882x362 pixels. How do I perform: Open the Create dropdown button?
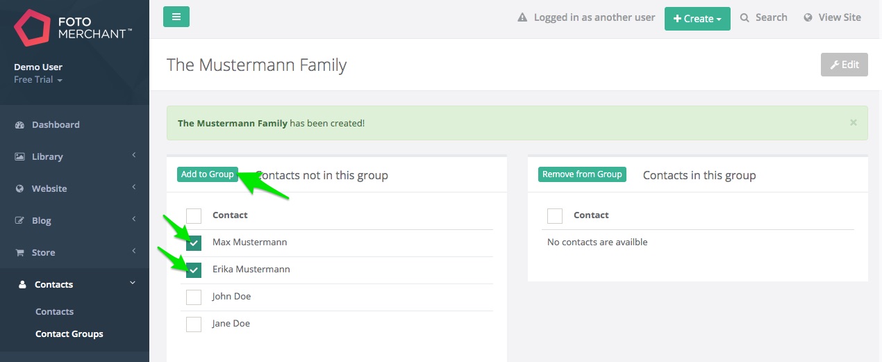point(697,19)
